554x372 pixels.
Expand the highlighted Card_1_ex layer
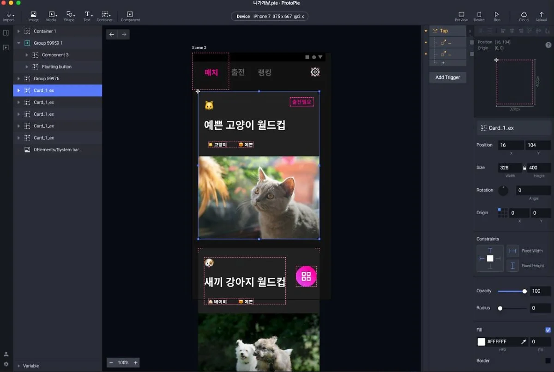(18, 90)
